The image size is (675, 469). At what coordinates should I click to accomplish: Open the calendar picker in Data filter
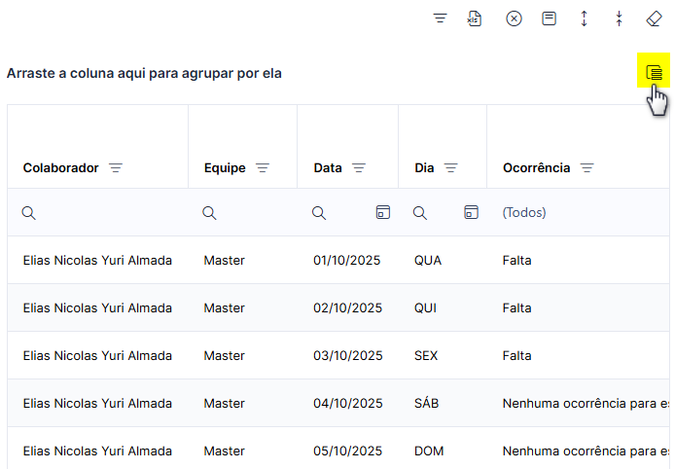(383, 212)
